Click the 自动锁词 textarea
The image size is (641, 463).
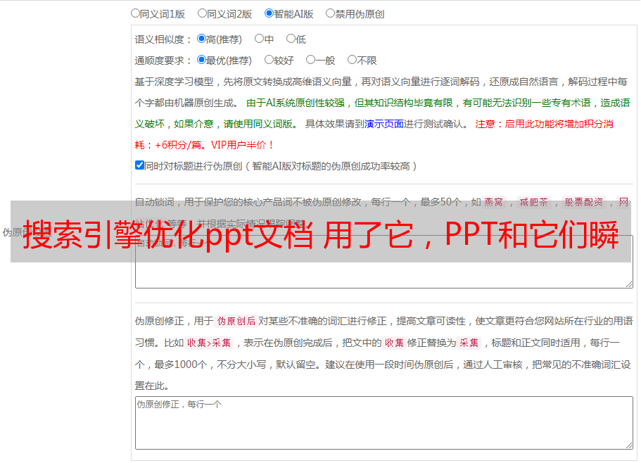coord(384,262)
